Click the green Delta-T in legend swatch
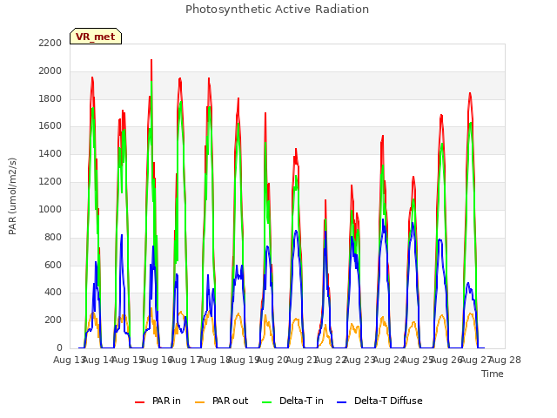This screenshot has height=418, width=557. 267,402
